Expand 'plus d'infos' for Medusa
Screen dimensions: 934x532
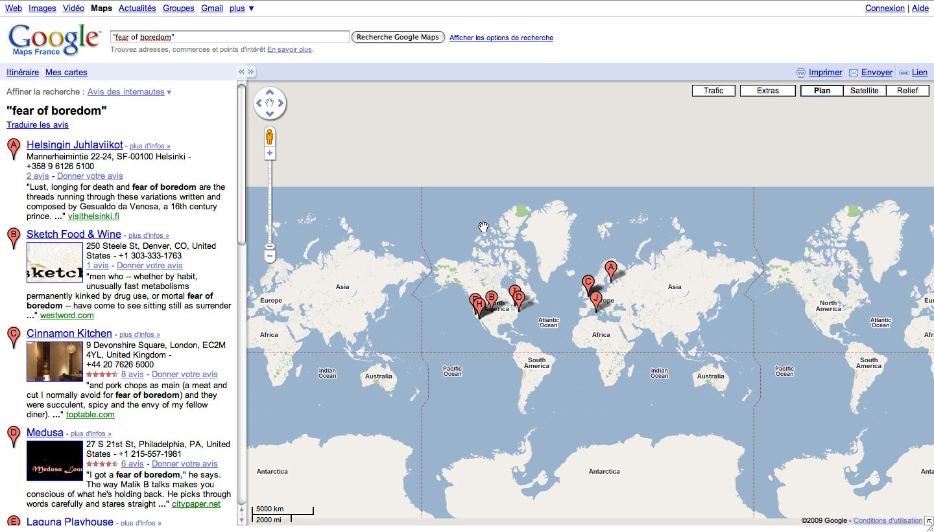[91, 434]
